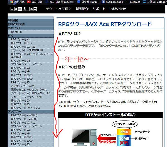Open update RPGツクール2000 link

coord(22,141)
